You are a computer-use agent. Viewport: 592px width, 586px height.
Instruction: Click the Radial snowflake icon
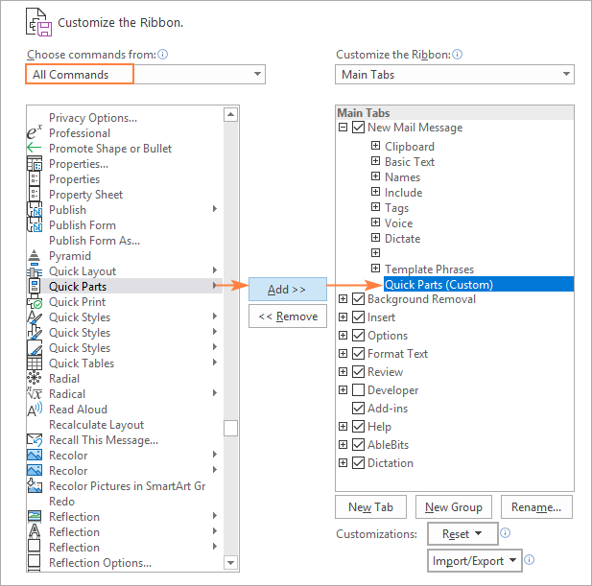coord(35,379)
